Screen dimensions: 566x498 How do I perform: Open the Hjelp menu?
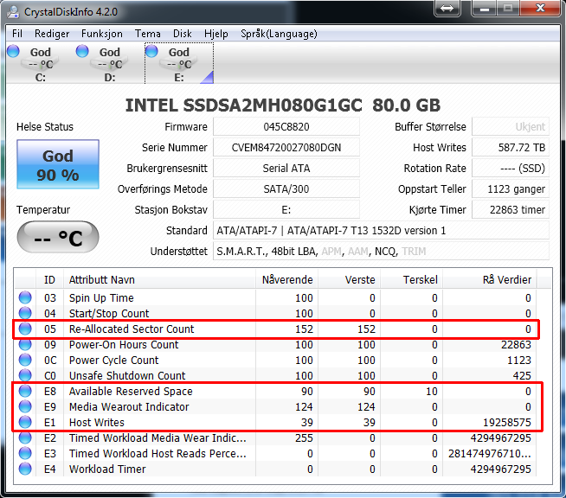coord(215,34)
